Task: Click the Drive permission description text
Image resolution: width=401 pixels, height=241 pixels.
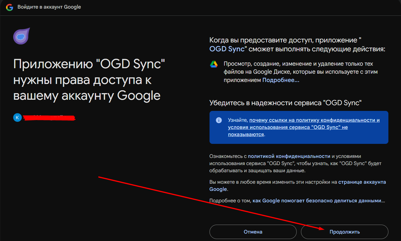Action: [300, 72]
